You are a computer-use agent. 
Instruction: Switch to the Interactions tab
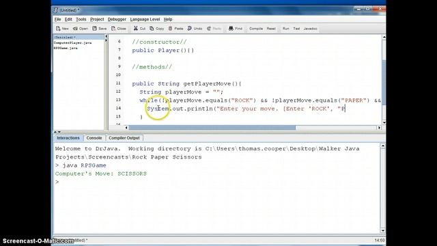[x=68, y=138]
